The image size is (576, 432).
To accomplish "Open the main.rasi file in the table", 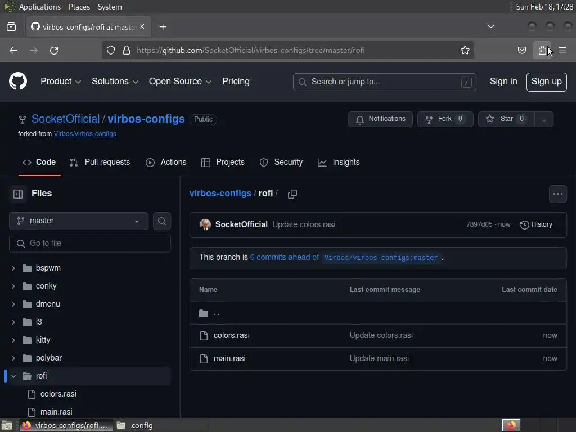I will 229,358.
